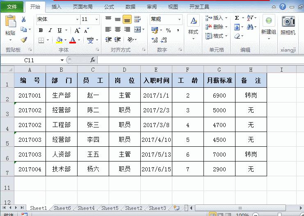Decrease indent
The height and width of the screenshot is (216, 304).
tap(108, 40)
